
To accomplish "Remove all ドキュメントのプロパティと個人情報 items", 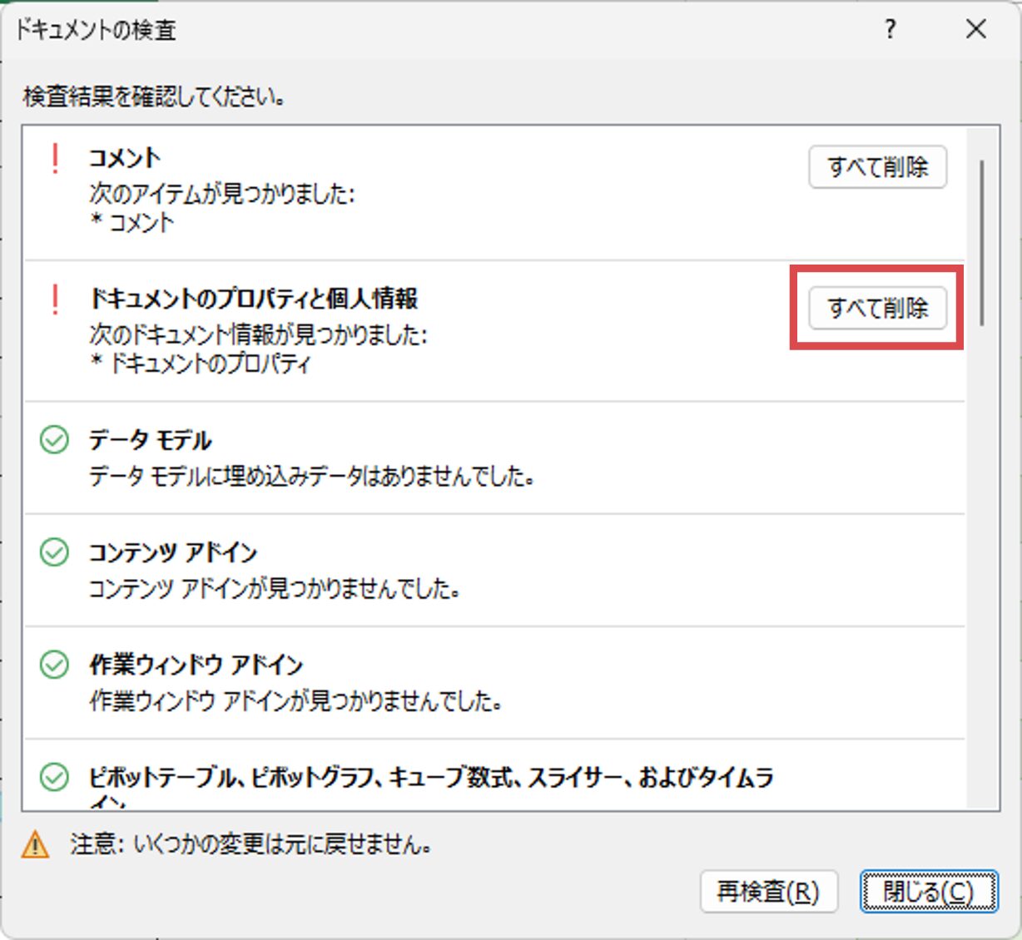I will [x=877, y=309].
